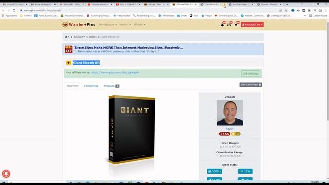Open the Website Screenshot bookmark
The height and width of the screenshot is (185, 329).
pos(72,16)
